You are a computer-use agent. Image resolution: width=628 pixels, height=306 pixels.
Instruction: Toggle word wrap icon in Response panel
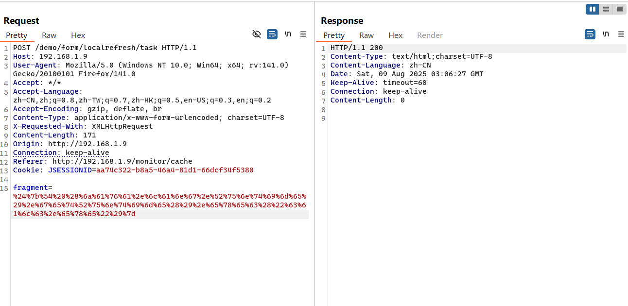pos(590,34)
